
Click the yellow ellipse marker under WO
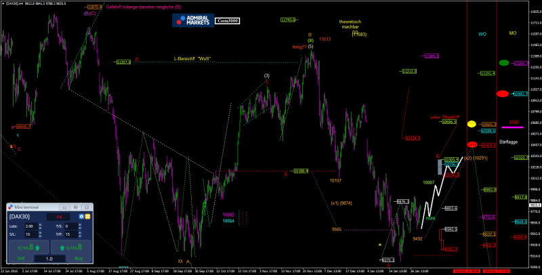(472, 124)
